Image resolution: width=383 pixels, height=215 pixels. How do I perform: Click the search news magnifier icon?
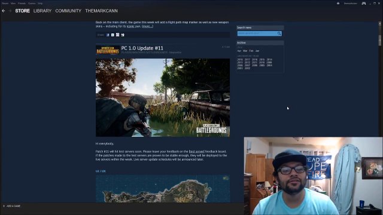tap(279, 33)
